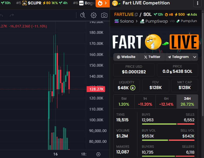The width and height of the screenshot is (204, 158).
Task: Open $CLIPR trending ticker entry
Action: 42,3
